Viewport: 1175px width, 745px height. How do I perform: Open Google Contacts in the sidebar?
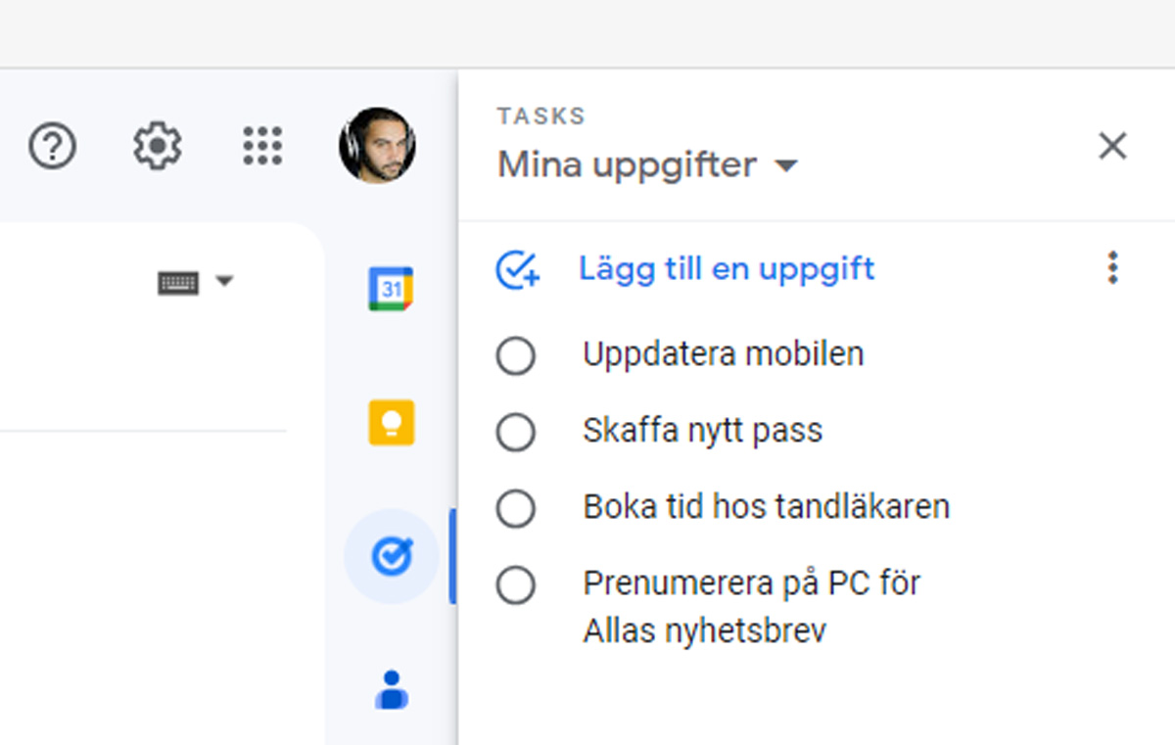[x=390, y=689]
